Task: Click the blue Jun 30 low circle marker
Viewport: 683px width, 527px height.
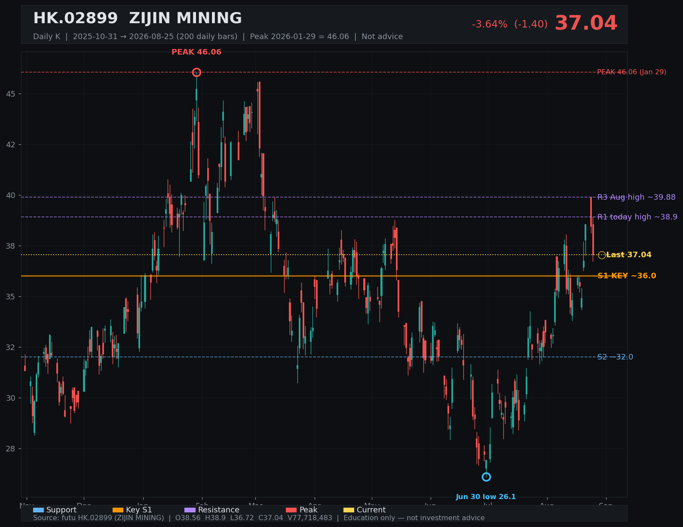Action: tap(486, 477)
